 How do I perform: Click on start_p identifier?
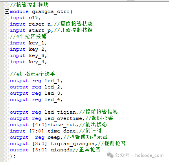[40, 30]
